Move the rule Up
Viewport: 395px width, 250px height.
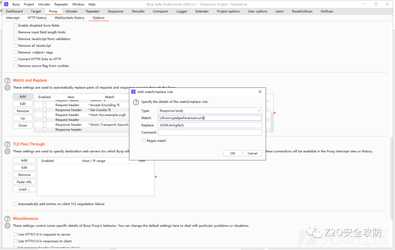point(23,118)
